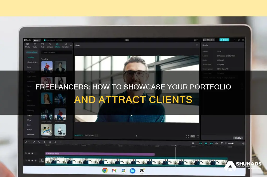Fit timeline zoom with right icon
This screenshot has height=177, width=267.
pyautogui.click(x=243, y=143)
